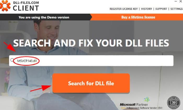The image size is (183, 110).
Task: Open Register License Key
Action: (x=124, y=9)
